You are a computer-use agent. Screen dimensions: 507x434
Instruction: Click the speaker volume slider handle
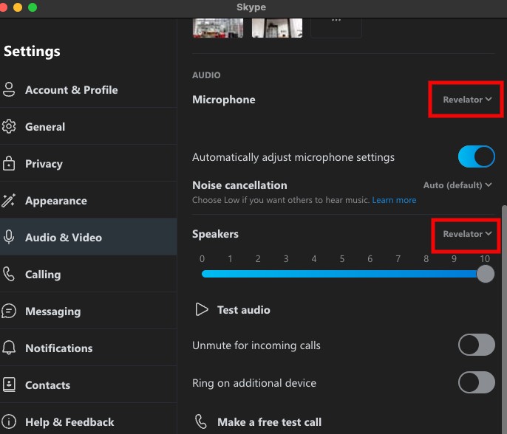[486, 274]
